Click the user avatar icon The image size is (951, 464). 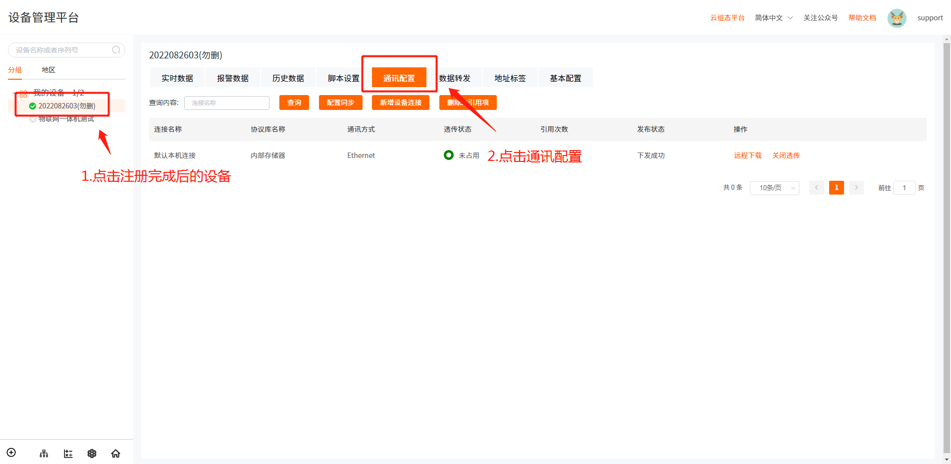(x=897, y=18)
